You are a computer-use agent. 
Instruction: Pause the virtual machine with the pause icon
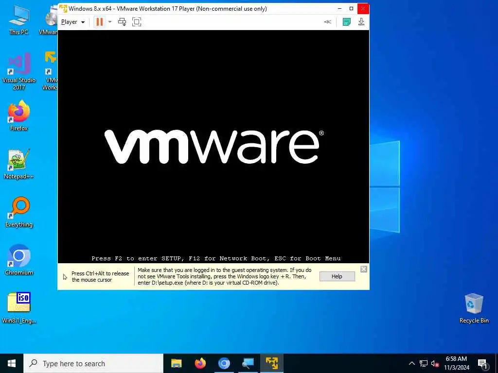99,22
